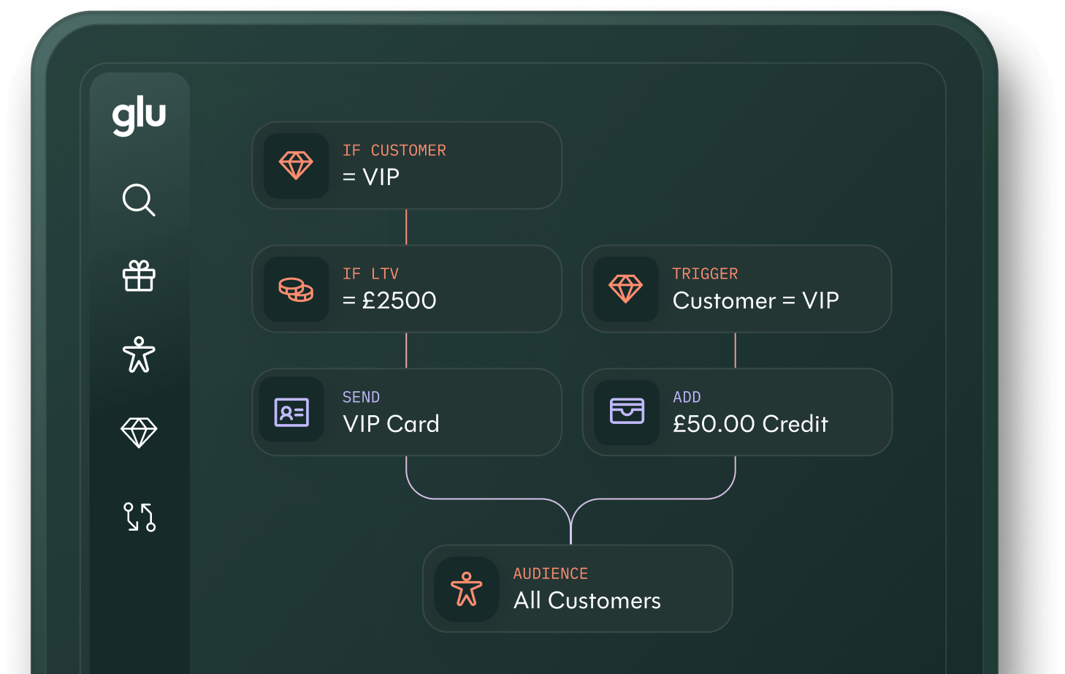Click the diamond icon in TRIGGER node
Viewport: 1065px width, 674px height.
[626, 289]
